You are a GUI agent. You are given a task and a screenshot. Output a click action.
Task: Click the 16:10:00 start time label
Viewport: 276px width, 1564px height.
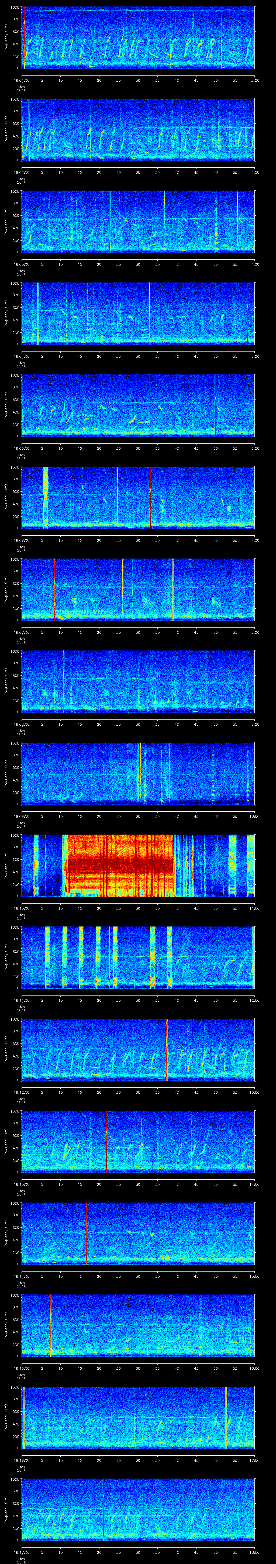[21, 908]
